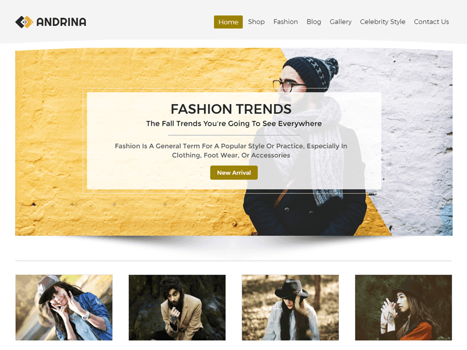Click the fashion description paragraph in the banner
Image resolution: width=467 pixels, height=350 pixels.
(231, 151)
